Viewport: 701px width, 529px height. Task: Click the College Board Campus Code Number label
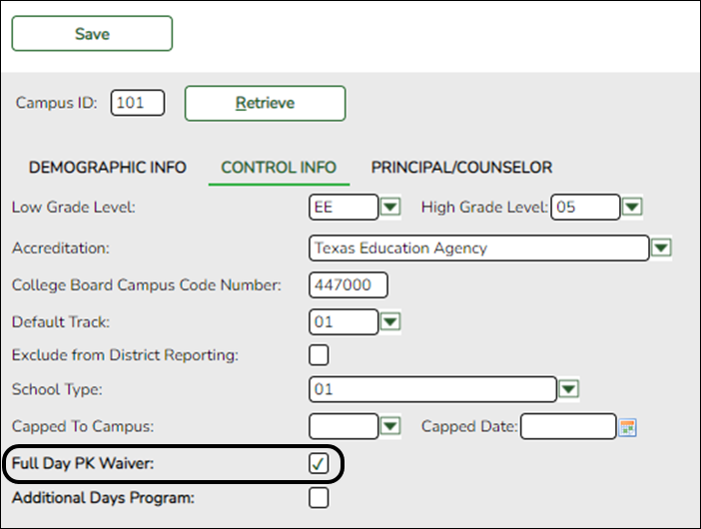(x=147, y=285)
